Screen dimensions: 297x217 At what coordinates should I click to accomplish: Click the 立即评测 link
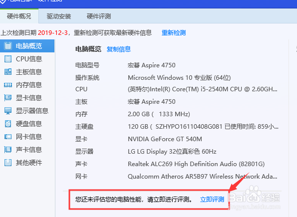pos(212,200)
